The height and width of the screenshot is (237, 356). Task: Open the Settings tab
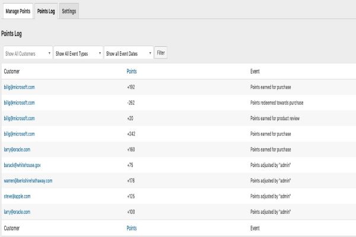[69, 11]
